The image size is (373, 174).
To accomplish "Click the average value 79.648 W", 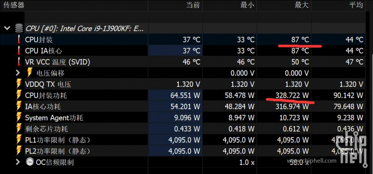I will click(x=349, y=107).
